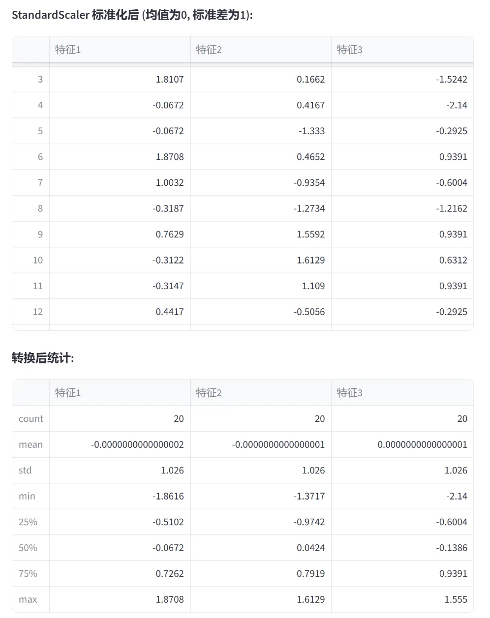Image resolution: width=490 pixels, height=618 pixels.
Task: Select the 25% row label
Action: (28, 522)
